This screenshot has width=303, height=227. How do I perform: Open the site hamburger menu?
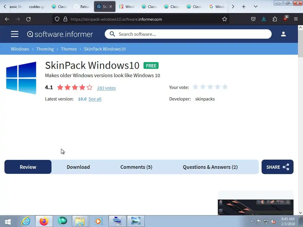coord(14,34)
